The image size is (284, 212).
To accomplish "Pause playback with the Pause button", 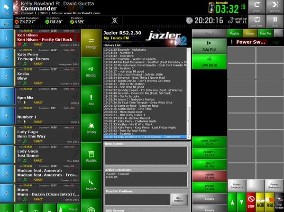I will [275, 21].
